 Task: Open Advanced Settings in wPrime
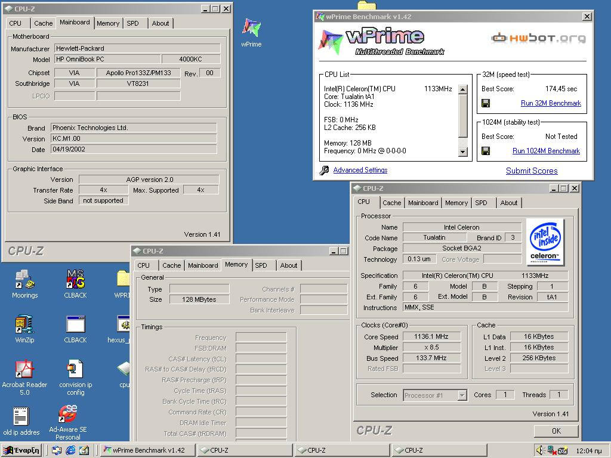pos(360,170)
